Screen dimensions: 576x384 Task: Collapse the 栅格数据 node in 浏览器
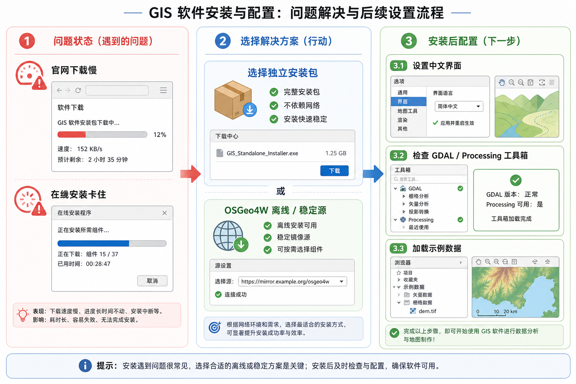[399, 302]
